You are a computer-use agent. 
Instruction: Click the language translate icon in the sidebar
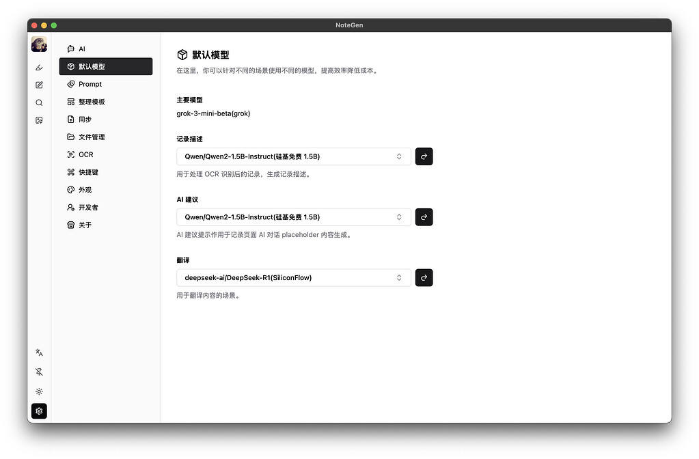(x=39, y=352)
